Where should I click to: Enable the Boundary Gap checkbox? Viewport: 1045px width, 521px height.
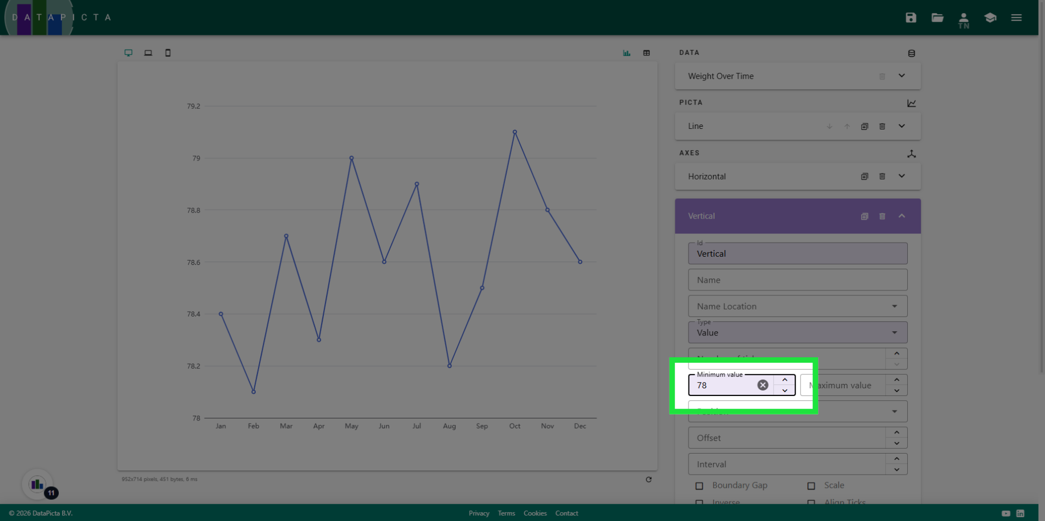(x=699, y=486)
